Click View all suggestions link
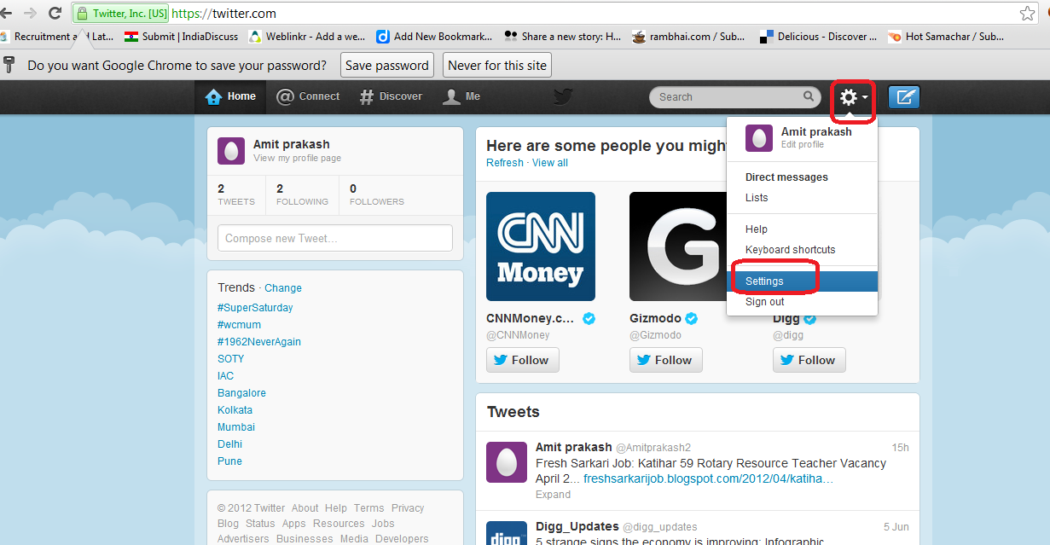The image size is (1050, 545). [550, 163]
